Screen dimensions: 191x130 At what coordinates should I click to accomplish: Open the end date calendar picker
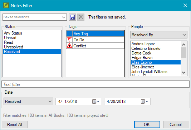145,102
